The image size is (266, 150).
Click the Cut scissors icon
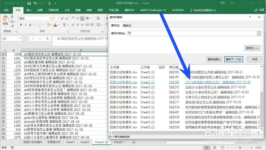click(12, 17)
